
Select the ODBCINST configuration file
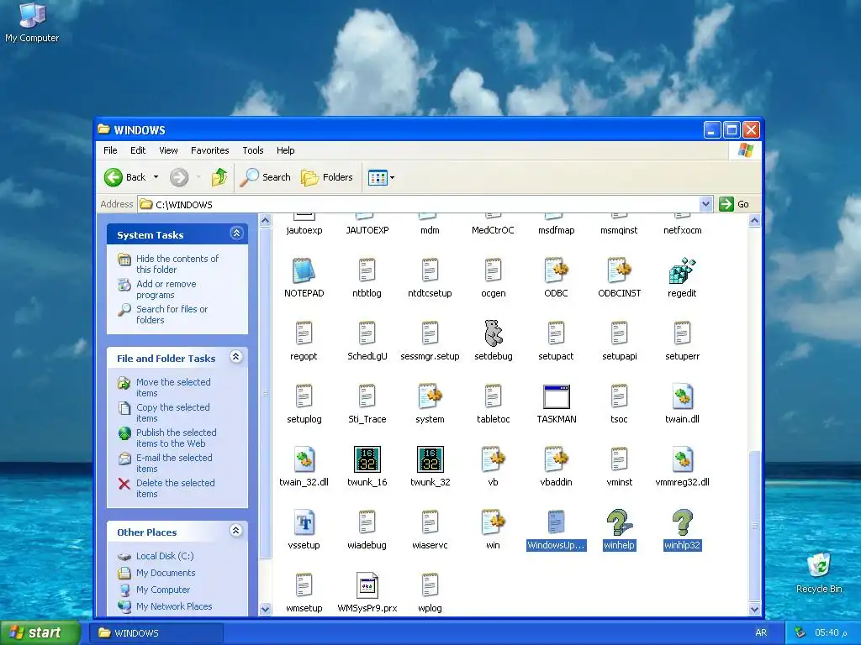(619, 270)
